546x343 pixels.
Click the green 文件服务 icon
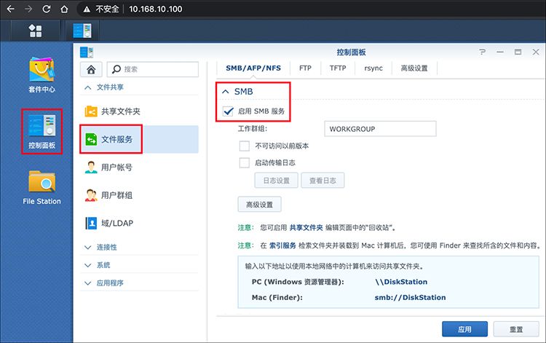[91, 139]
